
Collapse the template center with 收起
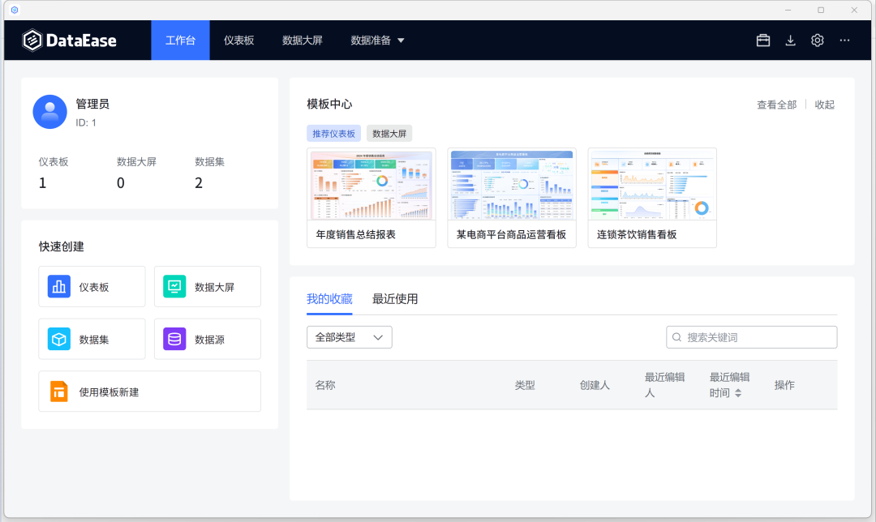click(x=824, y=104)
